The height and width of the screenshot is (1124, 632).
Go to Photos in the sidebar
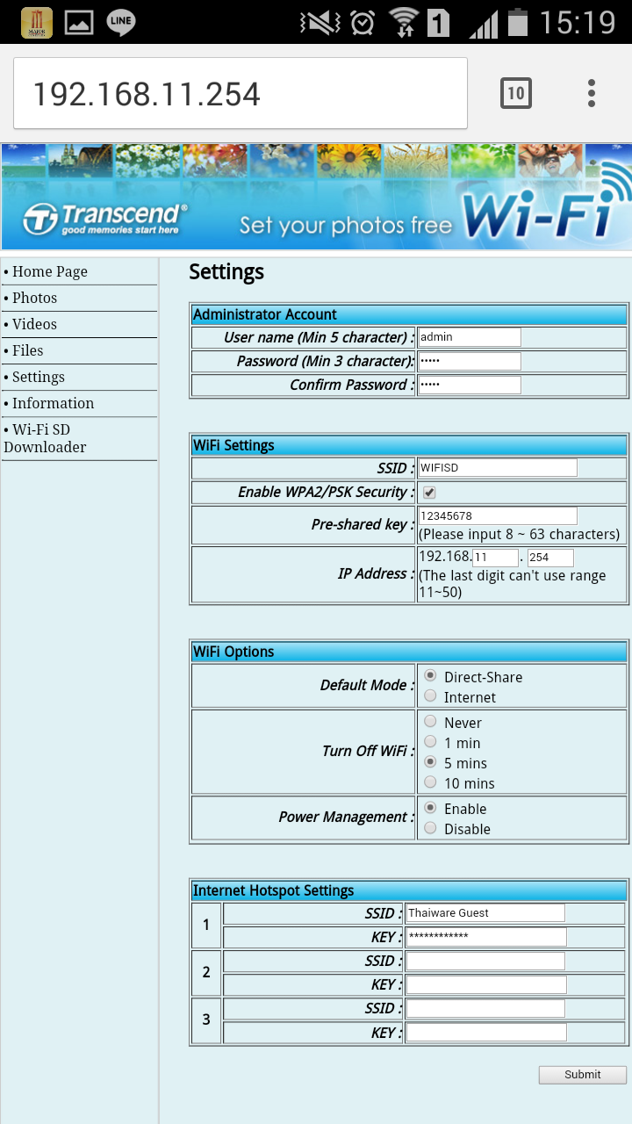pos(35,299)
